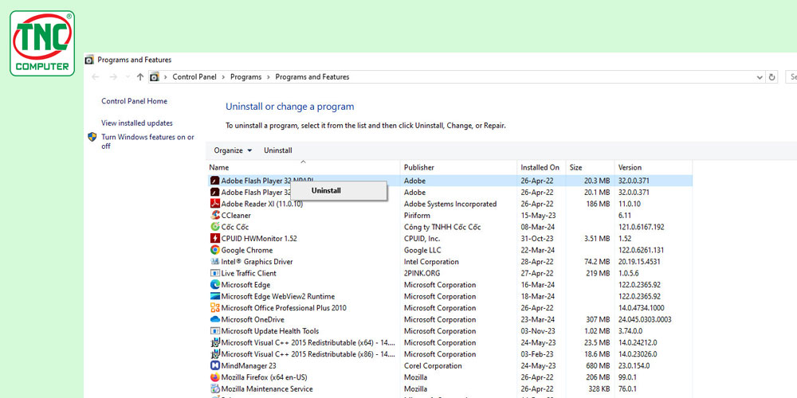Screen dimensions: 797x398
Task: Click publisher Intel Corporation
Action: (x=431, y=262)
